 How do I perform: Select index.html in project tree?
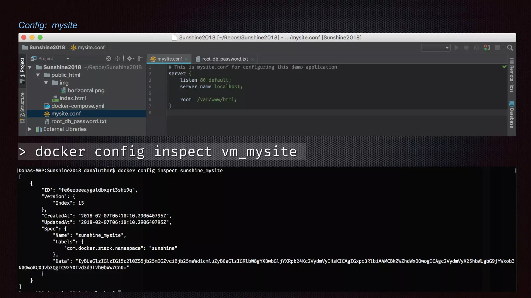(x=73, y=98)
